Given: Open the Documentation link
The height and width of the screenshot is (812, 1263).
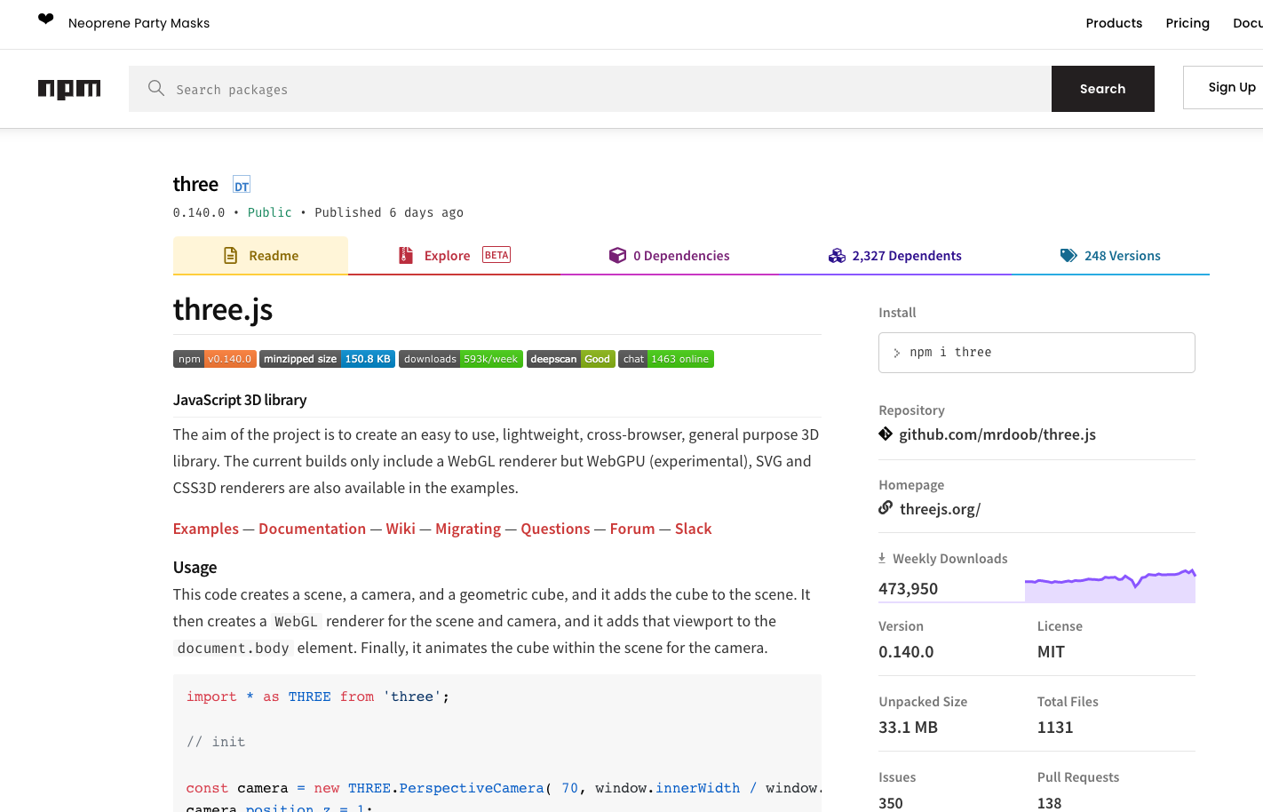Looking at the screenshot, I should 312,529.
